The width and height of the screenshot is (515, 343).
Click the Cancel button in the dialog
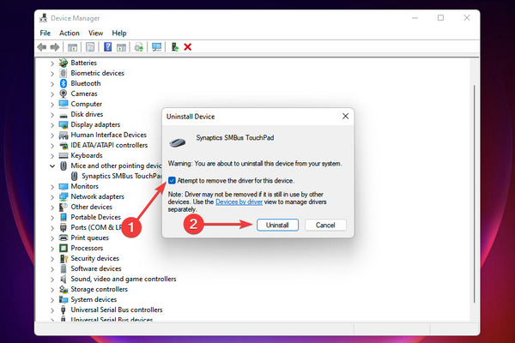point(325,226)
